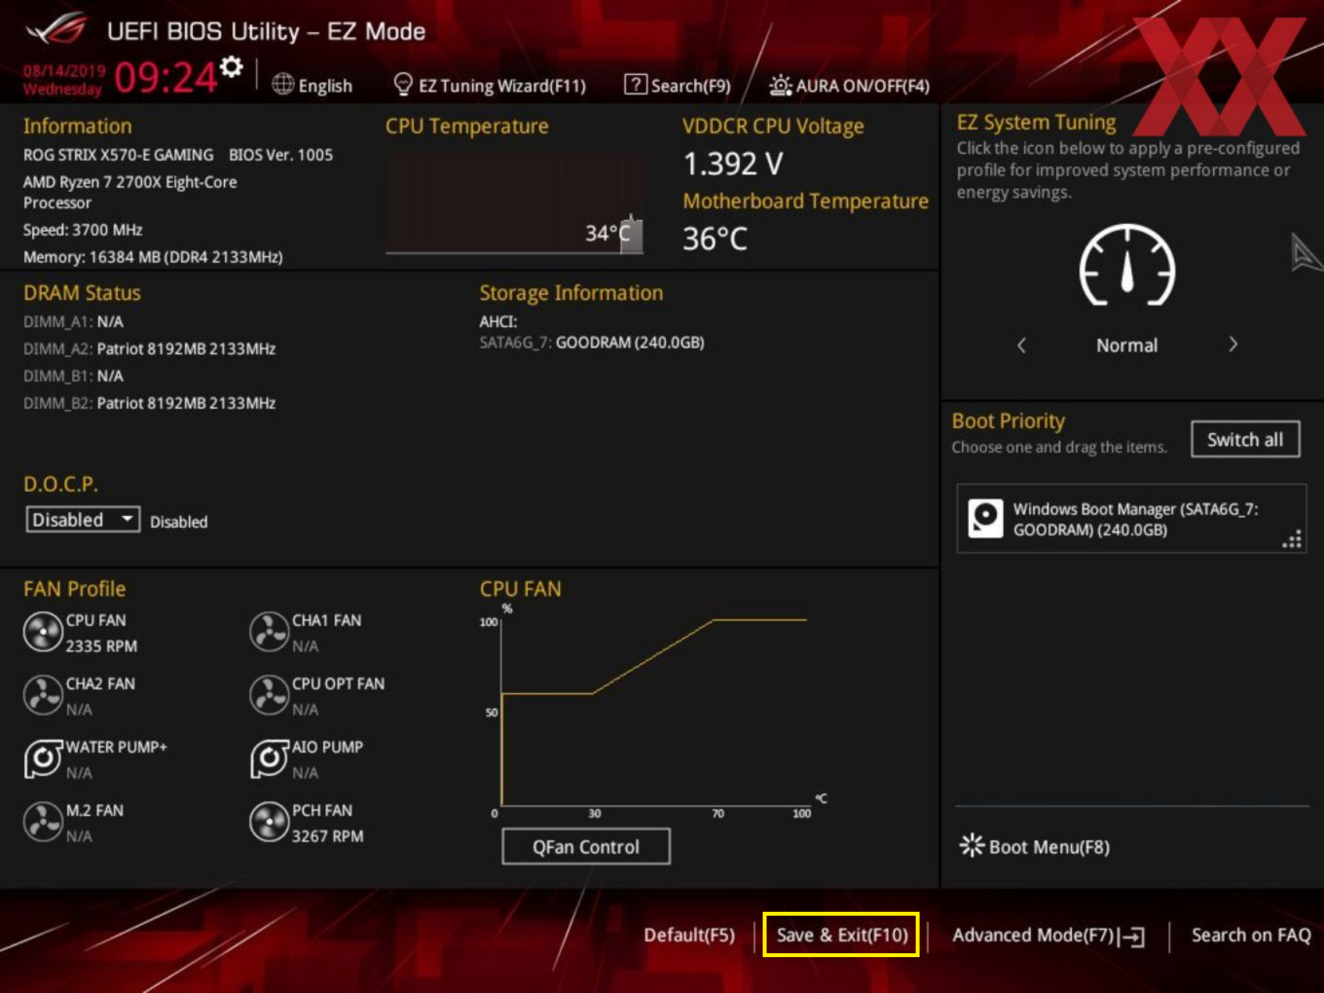Image resolution: width=1324 pixels, height=993 pixels.
Task: Click the CPU FAN fan icon
Action: tap(43, 632)
